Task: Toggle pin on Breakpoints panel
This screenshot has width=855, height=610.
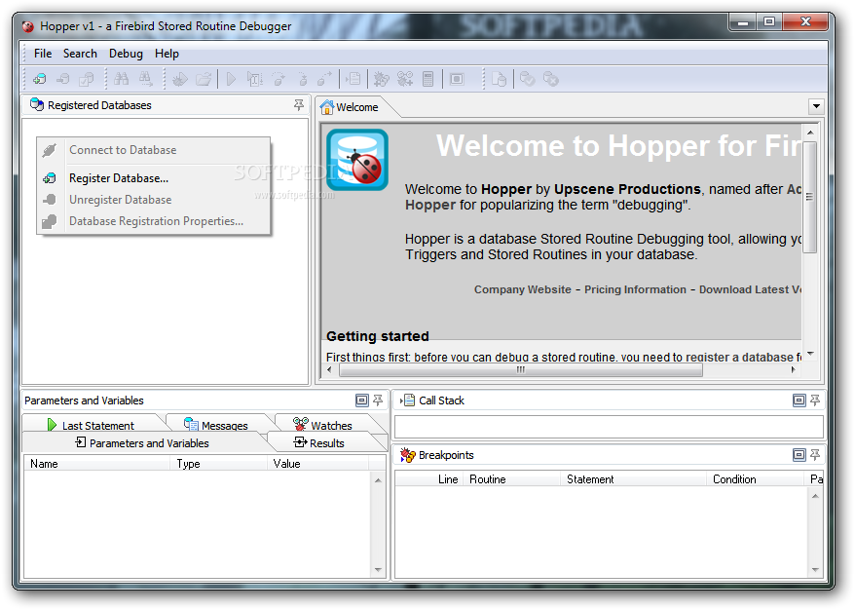Action: click(x=815, y=454)
